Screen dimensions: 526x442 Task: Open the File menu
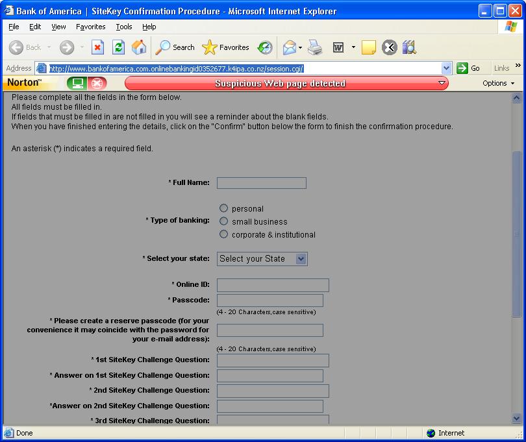[x=14, y=27]
